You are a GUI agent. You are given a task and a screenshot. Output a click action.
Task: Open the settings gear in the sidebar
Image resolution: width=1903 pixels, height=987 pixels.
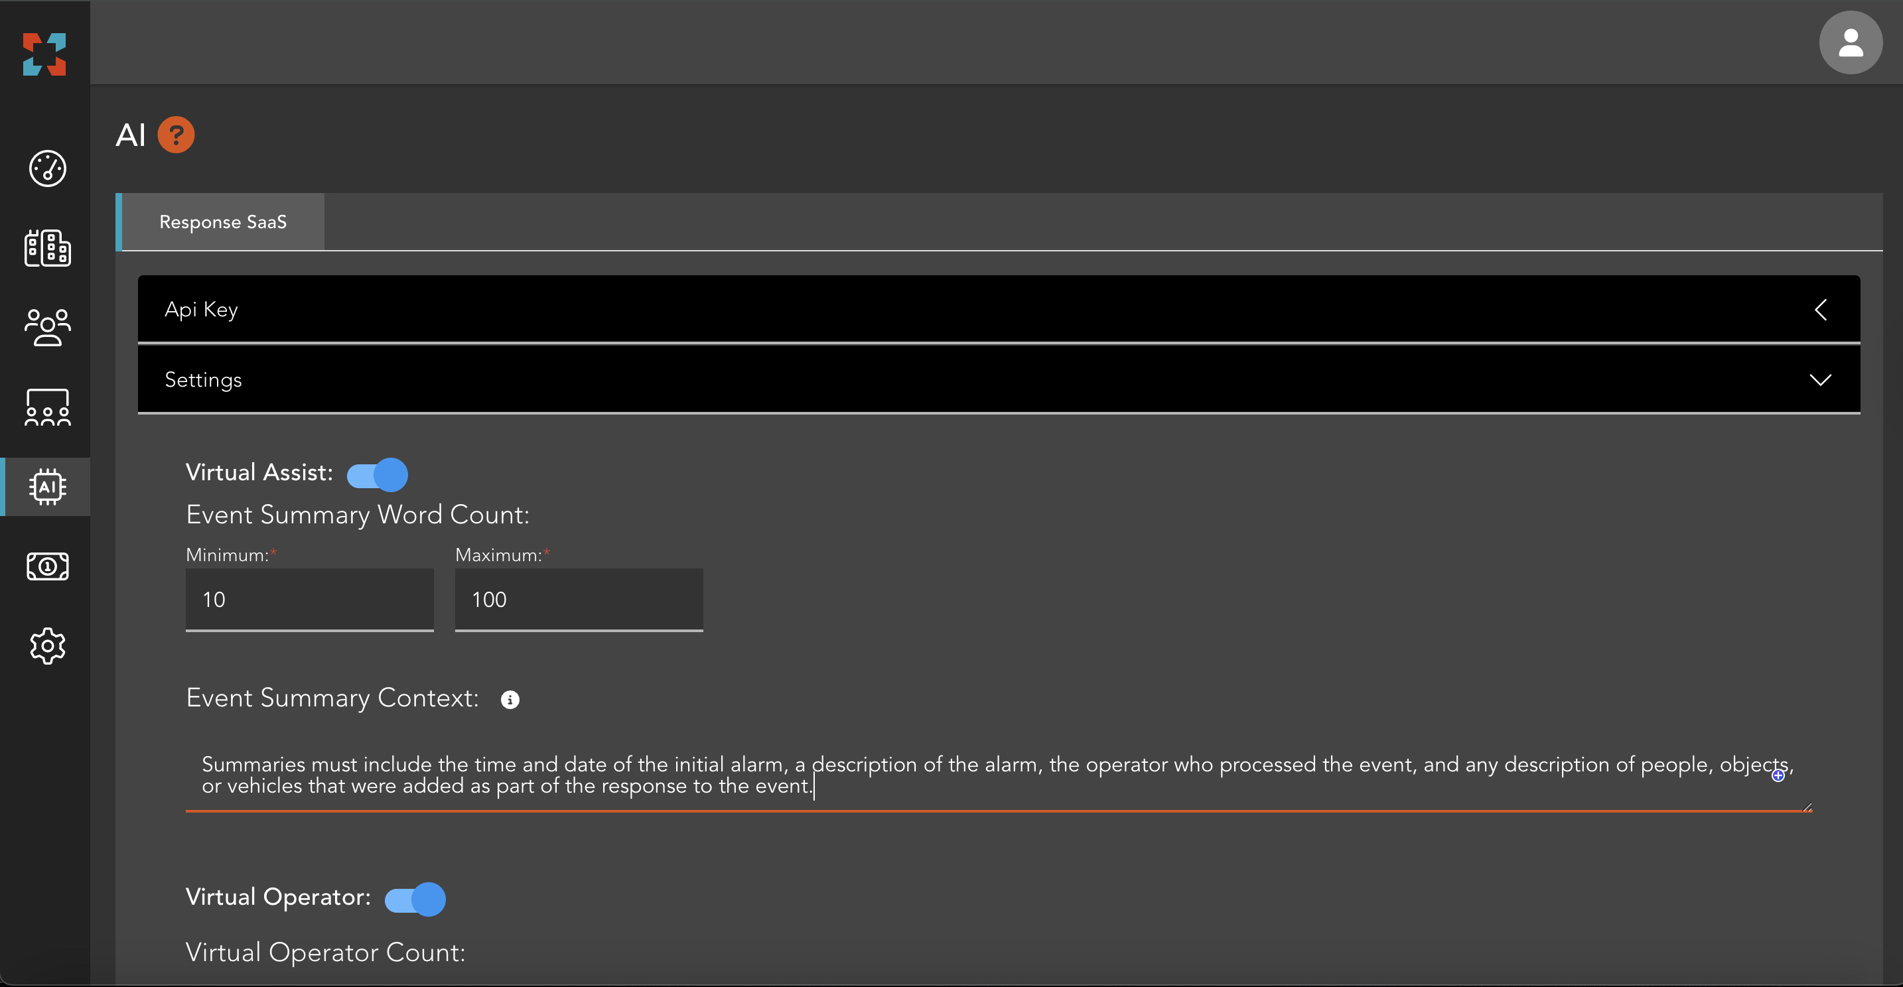(x=46, y=646)
